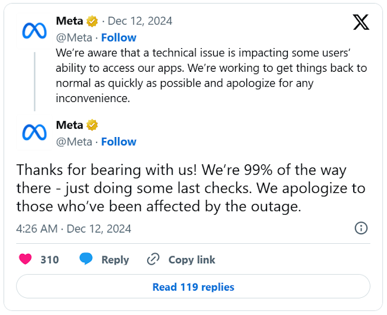Click the Copy link text
Image resolution: width=387 pixels, height=315 pixels.
(192, 260)
